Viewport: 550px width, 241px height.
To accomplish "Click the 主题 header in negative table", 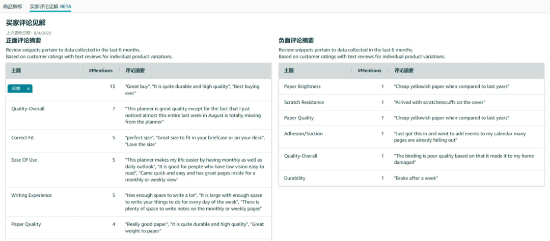I will (289, 71).
